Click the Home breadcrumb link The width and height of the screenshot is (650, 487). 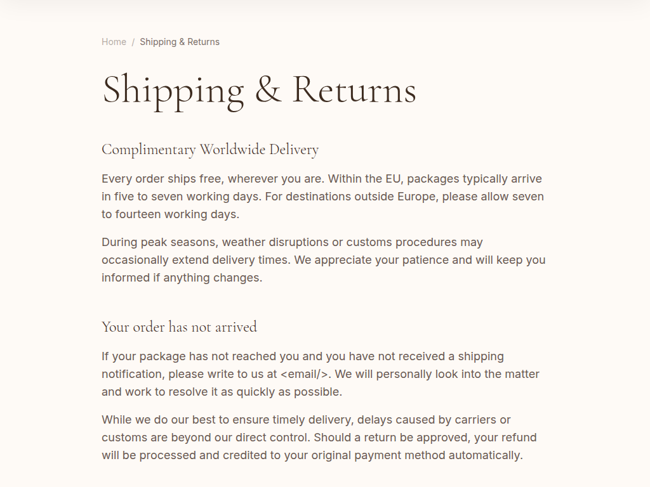pos(114,42)
